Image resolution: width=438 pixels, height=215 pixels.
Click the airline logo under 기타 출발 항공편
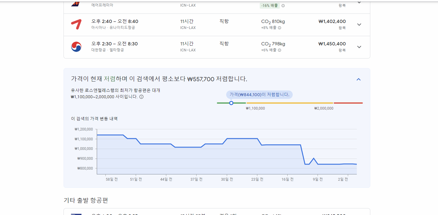(x=76, y=214)
